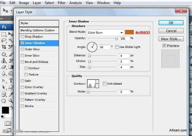Viewport: 192px width, 136px height.
Task: Open the Edit menu
Action: (x=12, y=3)
